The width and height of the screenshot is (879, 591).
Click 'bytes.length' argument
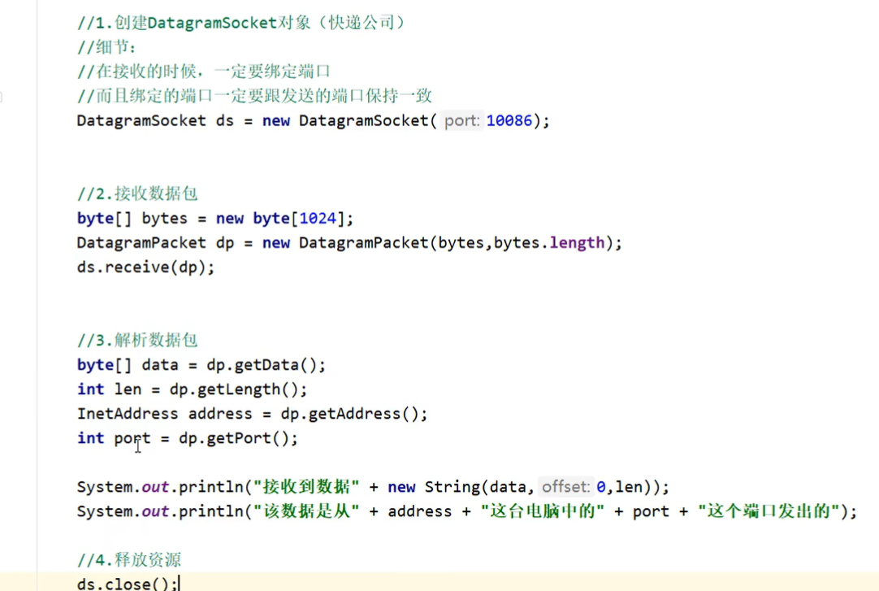pos(549,243)
